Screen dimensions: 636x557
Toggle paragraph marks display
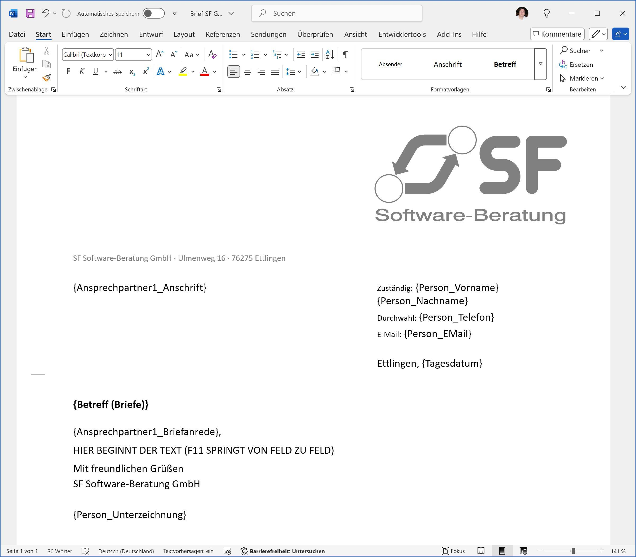[x=345, y=54]
